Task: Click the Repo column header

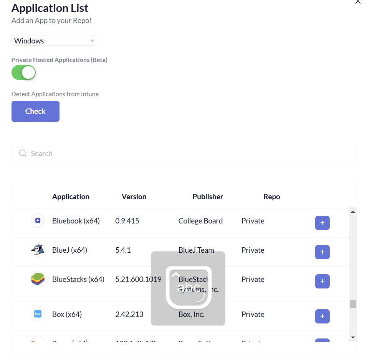Action: click(x=271, y=197)
